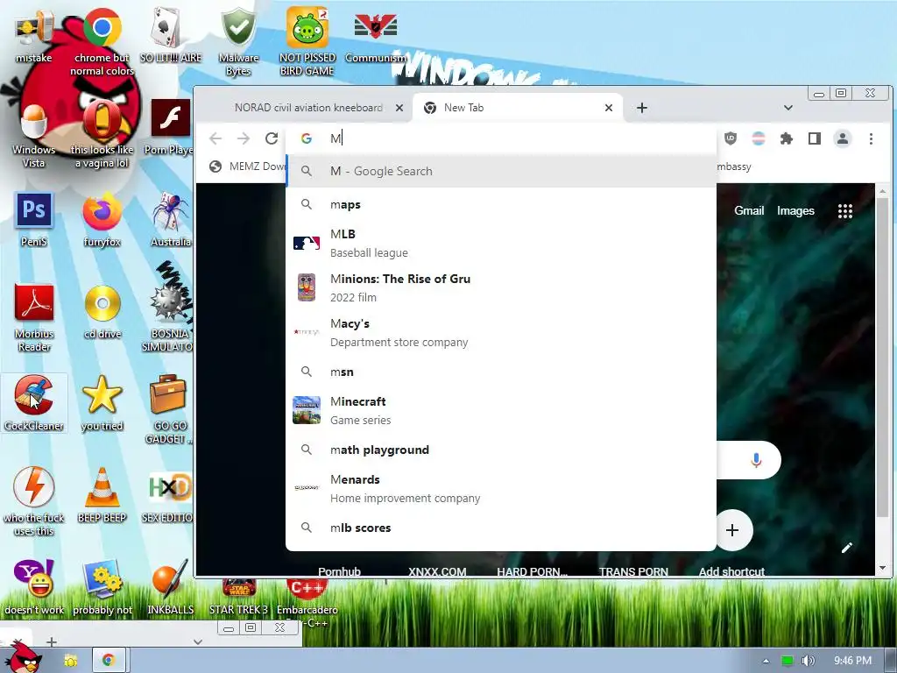The image size is (897, 673).
Task: Open the 'doesn't work' Yahoo icon
Action: click(33, 587)
